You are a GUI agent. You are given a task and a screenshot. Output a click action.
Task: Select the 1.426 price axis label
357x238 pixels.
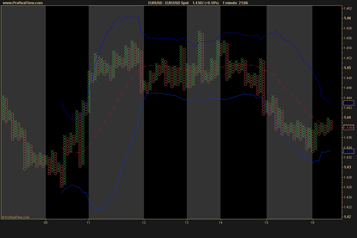tap(348, 187)
